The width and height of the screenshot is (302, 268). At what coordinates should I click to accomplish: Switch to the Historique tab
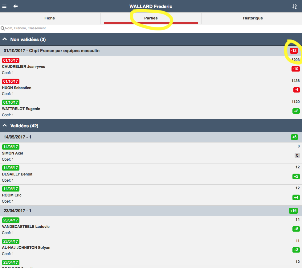tap(253, 18)
